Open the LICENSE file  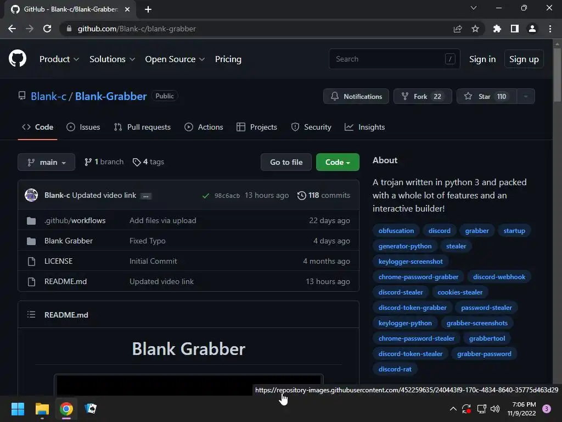point(58,261)
